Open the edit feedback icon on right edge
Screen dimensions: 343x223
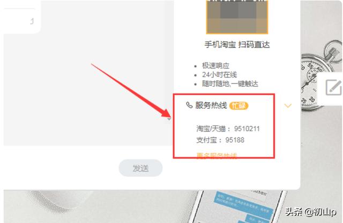point(333,88)
